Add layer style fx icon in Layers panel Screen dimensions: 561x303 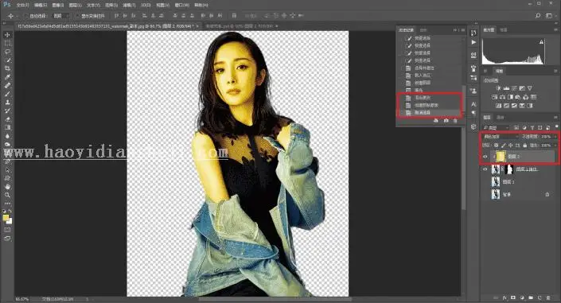[505, 297]
